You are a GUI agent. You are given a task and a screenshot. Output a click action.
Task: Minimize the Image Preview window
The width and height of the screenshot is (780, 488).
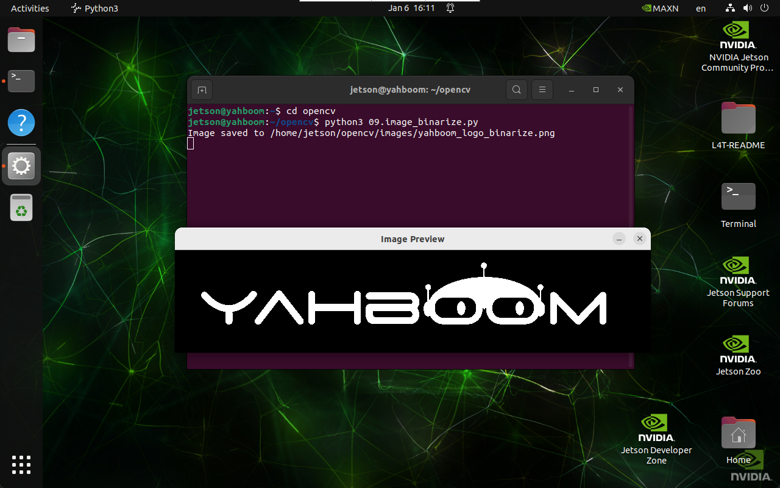coord(619,239)
